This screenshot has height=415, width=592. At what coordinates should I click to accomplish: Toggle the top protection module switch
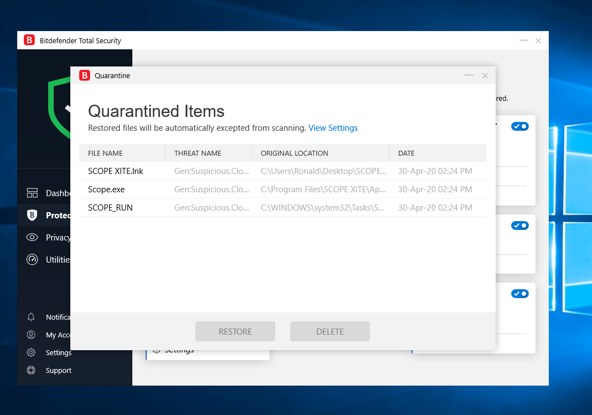[x=520, y=126]
